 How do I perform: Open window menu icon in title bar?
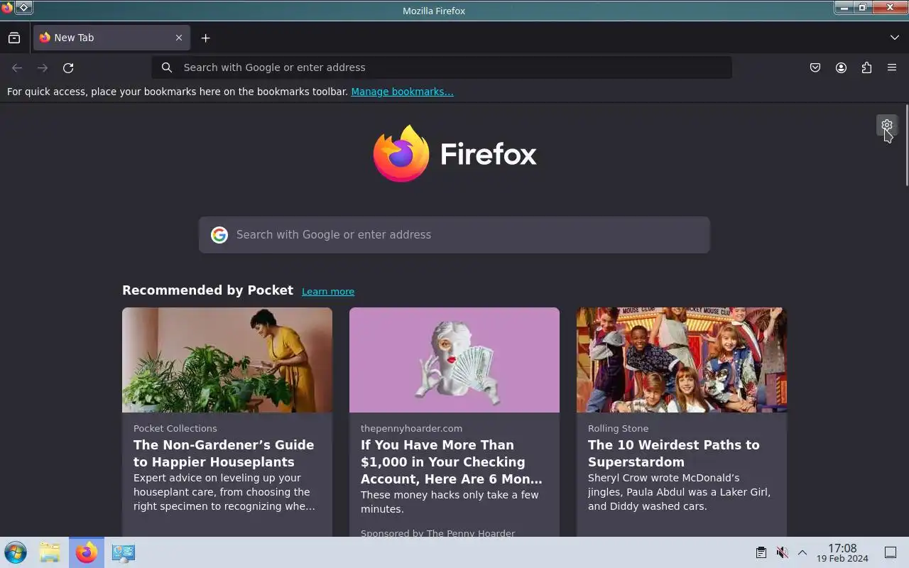7,8
